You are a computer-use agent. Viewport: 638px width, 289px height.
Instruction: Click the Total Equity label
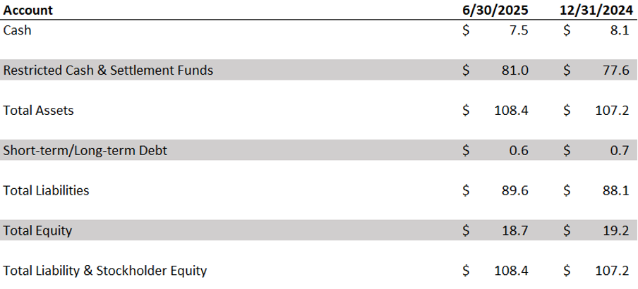(37, 230)
